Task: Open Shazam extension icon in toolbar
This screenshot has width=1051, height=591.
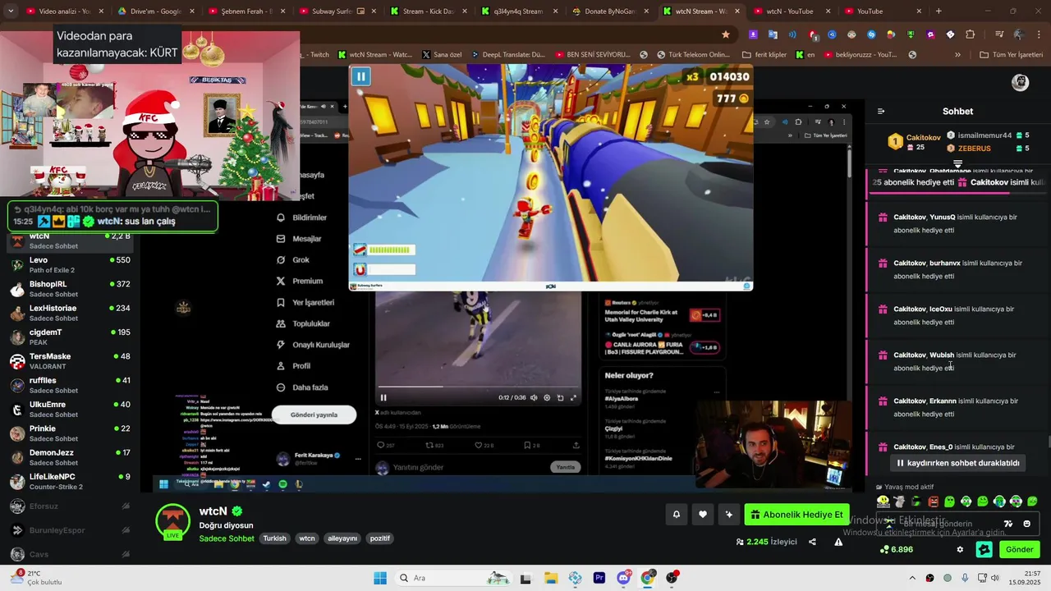Action: tap(870, 34)
